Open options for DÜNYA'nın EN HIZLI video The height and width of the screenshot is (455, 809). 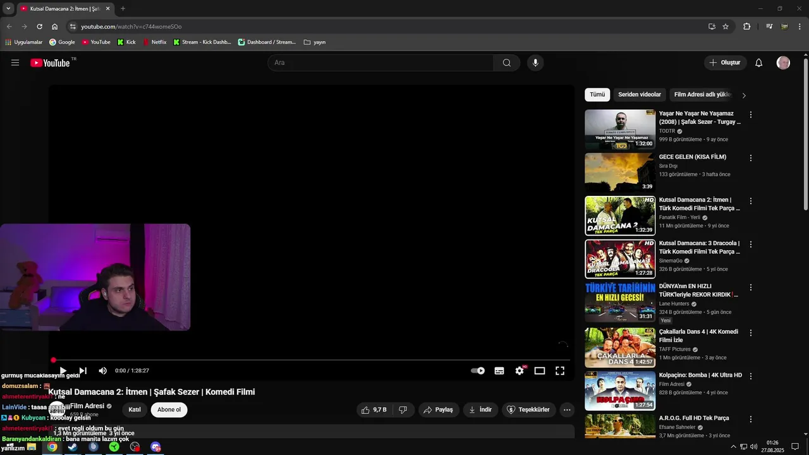pyautogui.click(x=751, y=287)
